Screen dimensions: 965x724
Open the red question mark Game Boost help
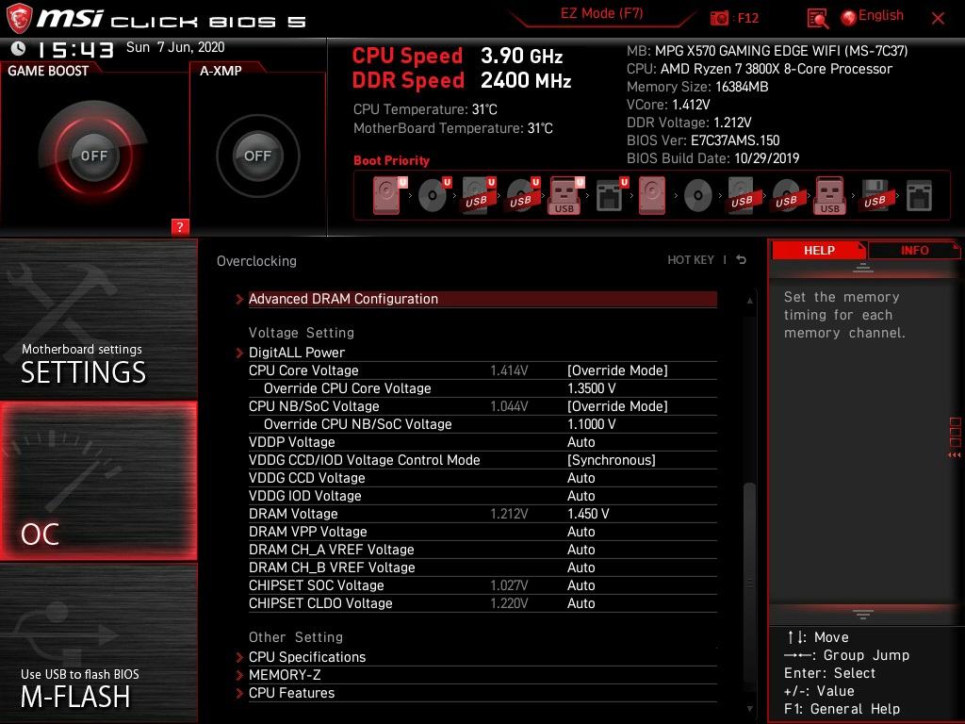(180, 226)
